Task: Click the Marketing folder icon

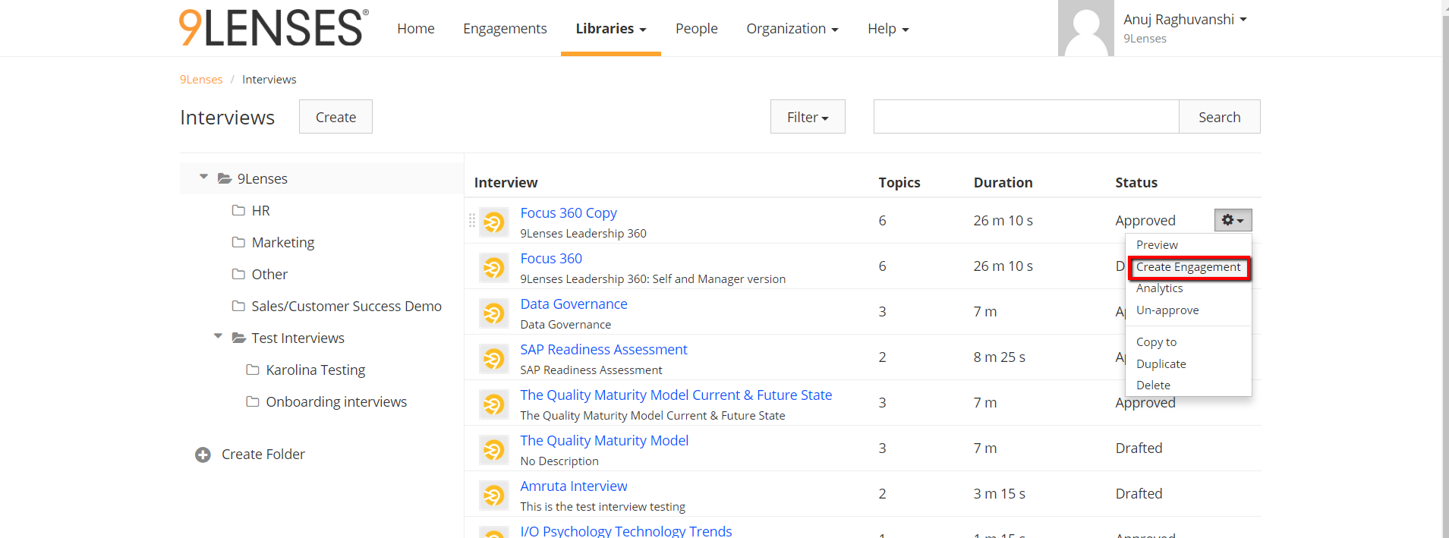Action: point(238,242)
